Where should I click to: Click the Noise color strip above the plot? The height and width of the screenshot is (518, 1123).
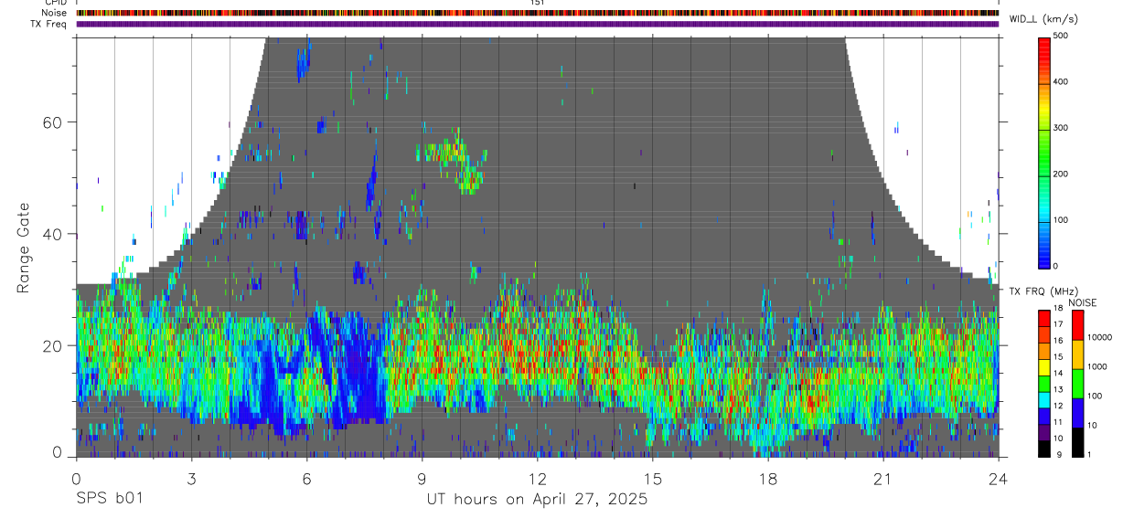click(538, 13)
